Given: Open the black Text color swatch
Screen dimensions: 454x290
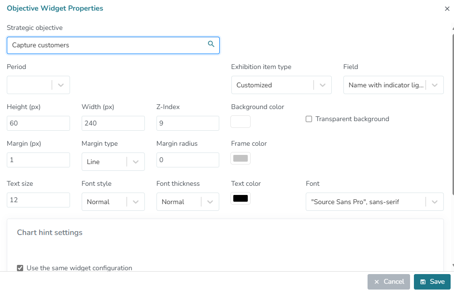Looking at the screenshot, I should pos(241,198).
